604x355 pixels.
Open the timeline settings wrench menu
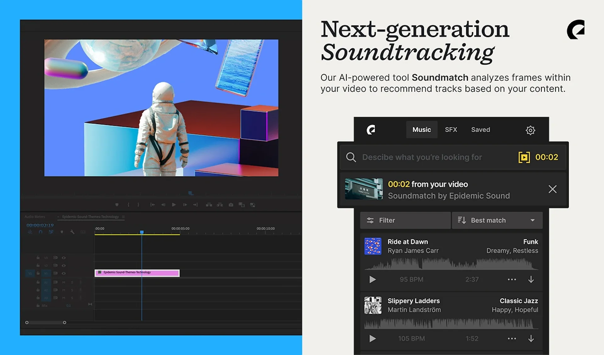click(72, 232)
